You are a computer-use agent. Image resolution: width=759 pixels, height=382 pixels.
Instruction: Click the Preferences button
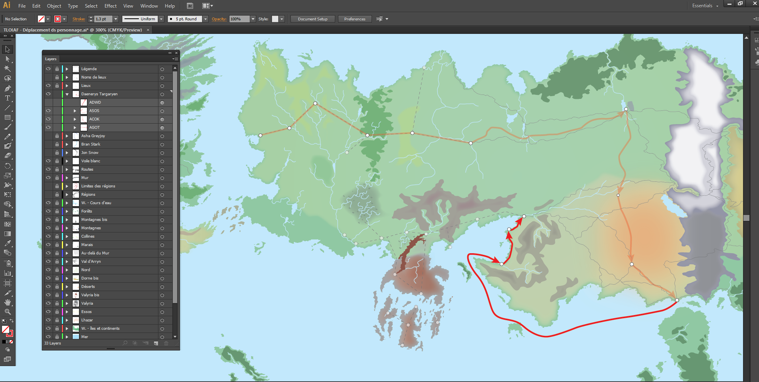[355, 19]
